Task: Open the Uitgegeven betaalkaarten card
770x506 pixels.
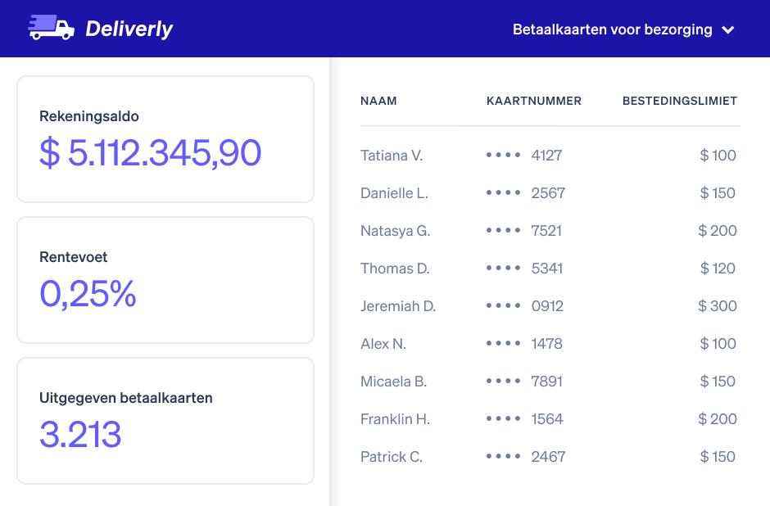Action: pyautogui.click(x=165, y=421)
